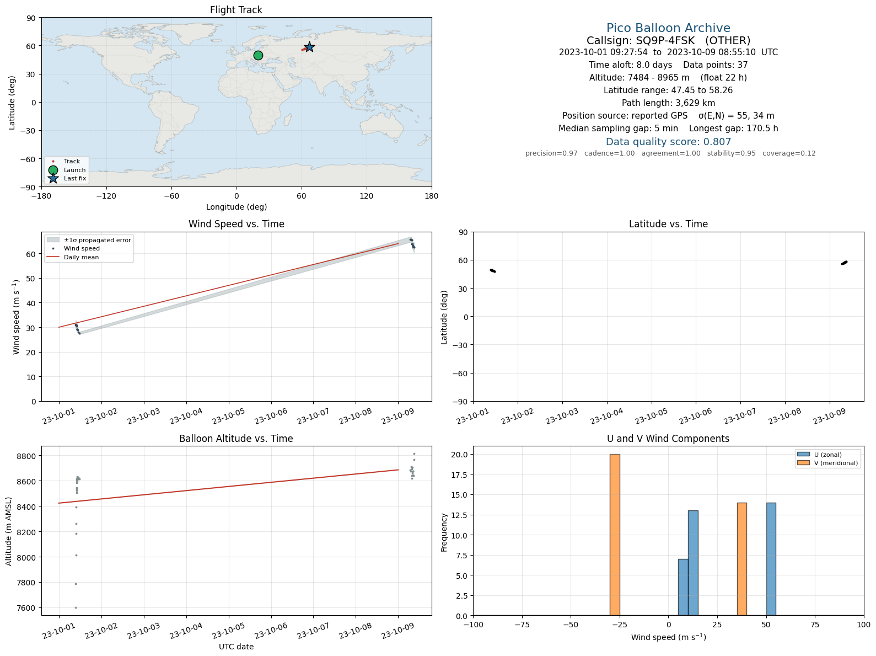Click the −180 longitude tick on the map
This screenshot has width=876, height=656.
pos(41,196)
